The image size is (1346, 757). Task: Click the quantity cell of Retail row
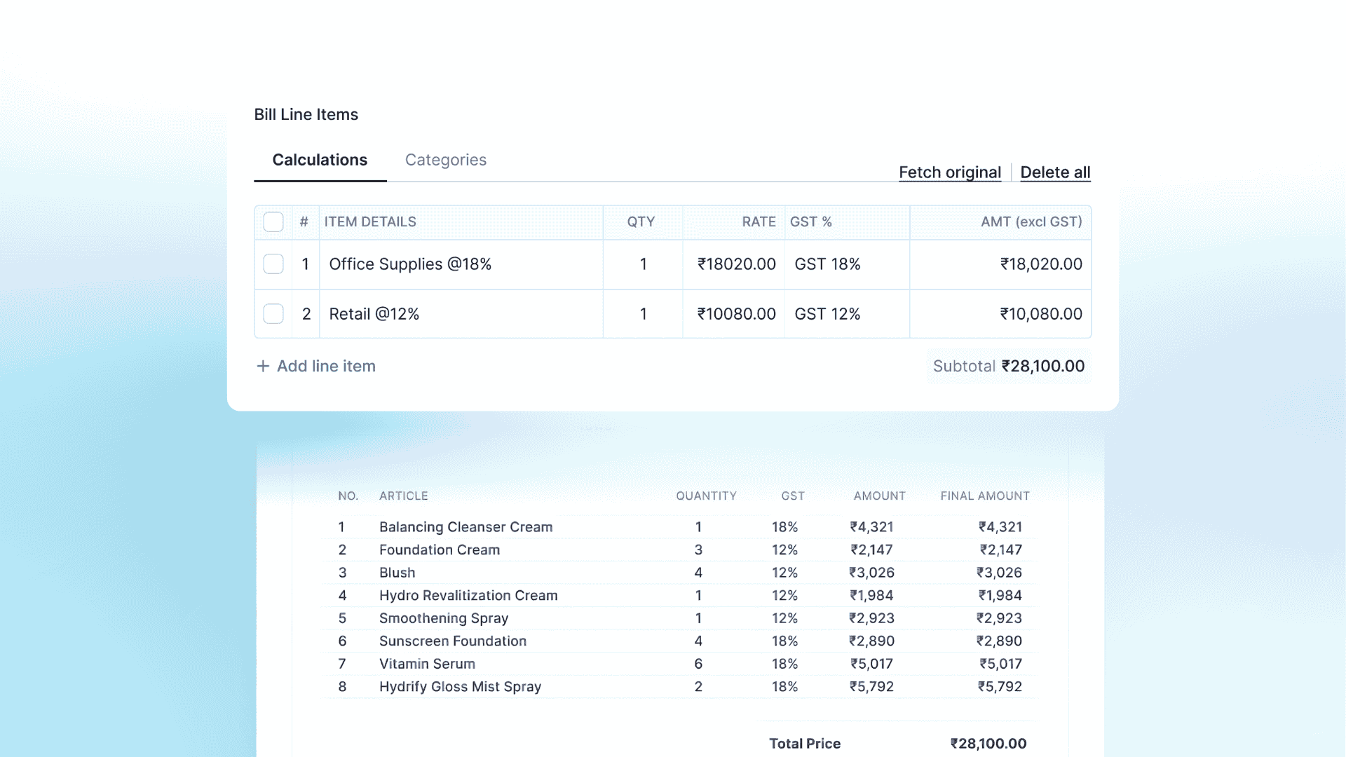coord(643,314)
